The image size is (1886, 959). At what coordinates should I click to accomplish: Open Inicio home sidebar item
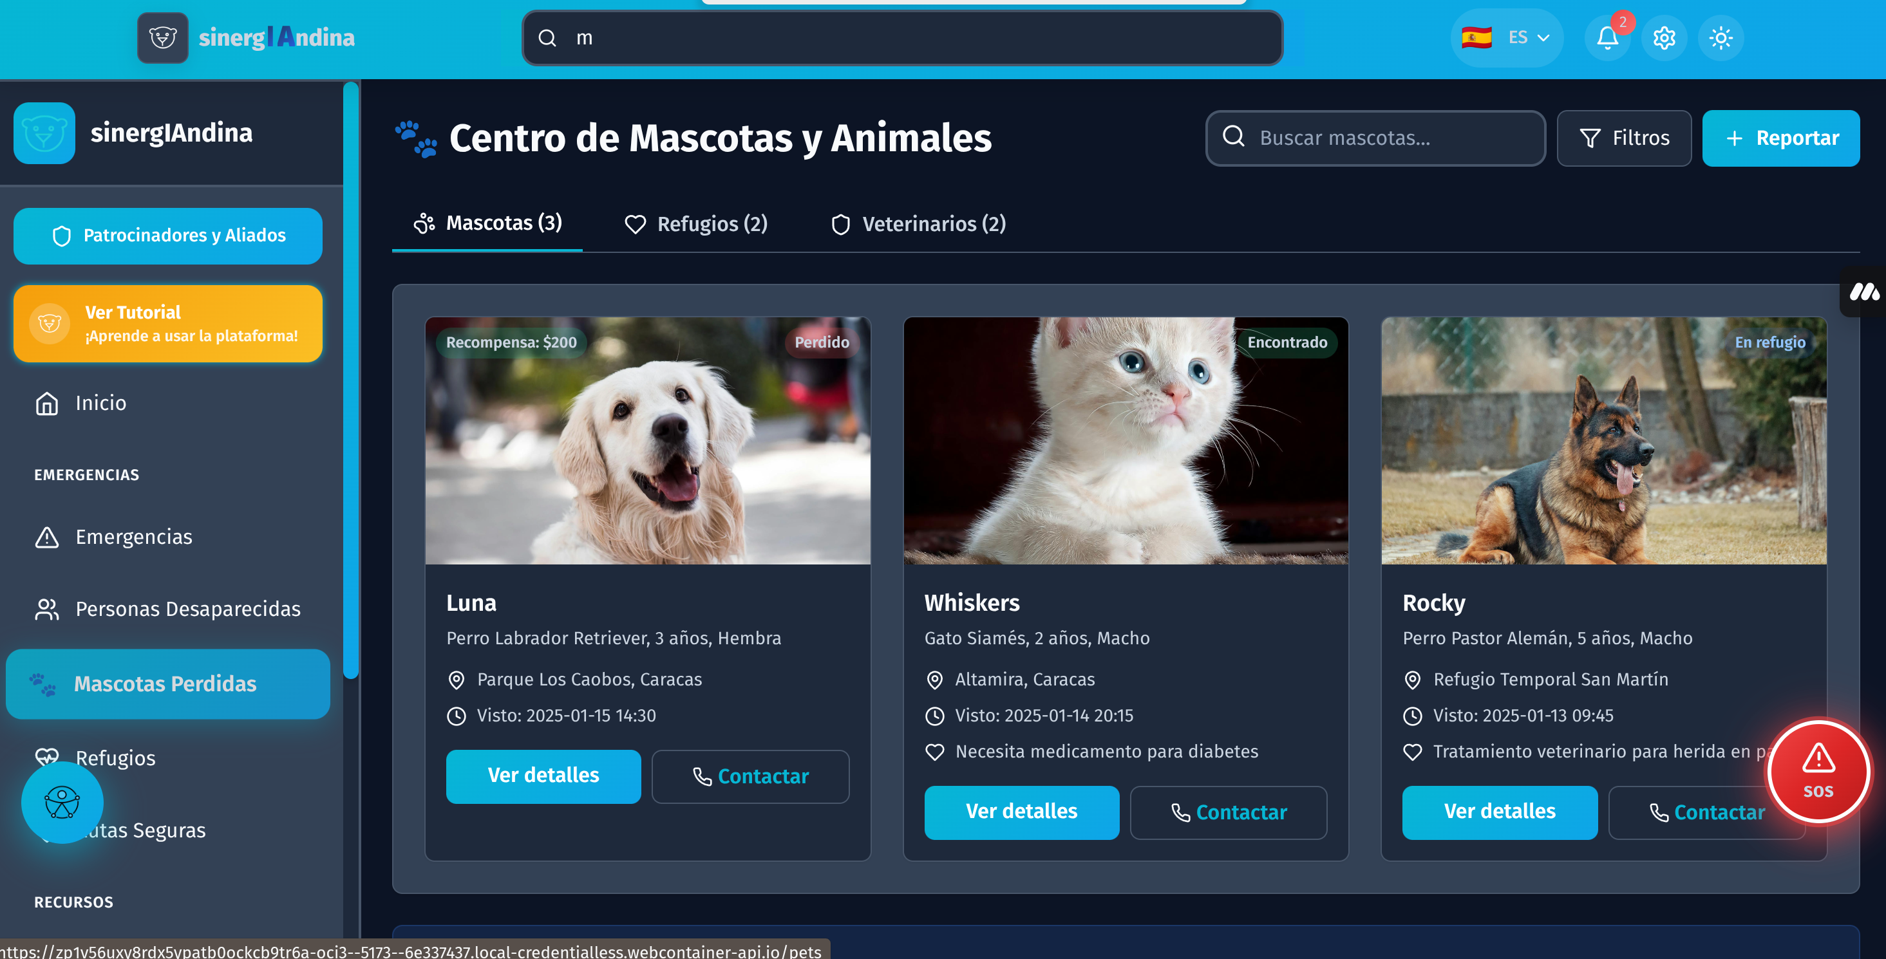click(100, 404)
